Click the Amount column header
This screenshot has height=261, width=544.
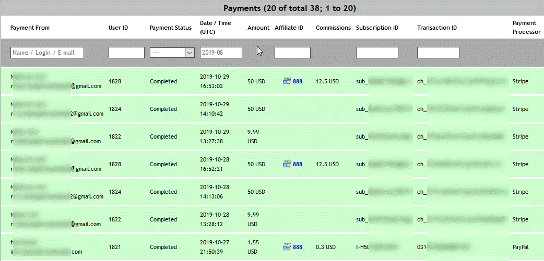(258, 28)
